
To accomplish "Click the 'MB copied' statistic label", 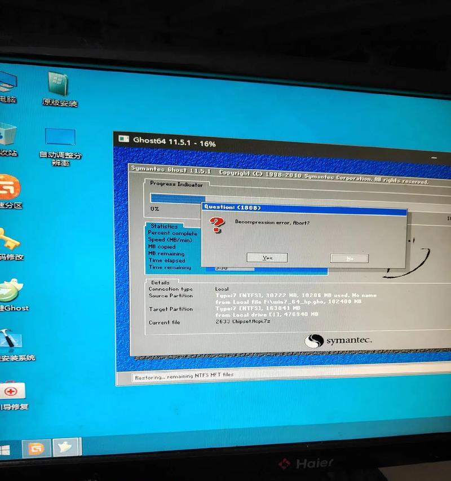I will click(162, 246).
